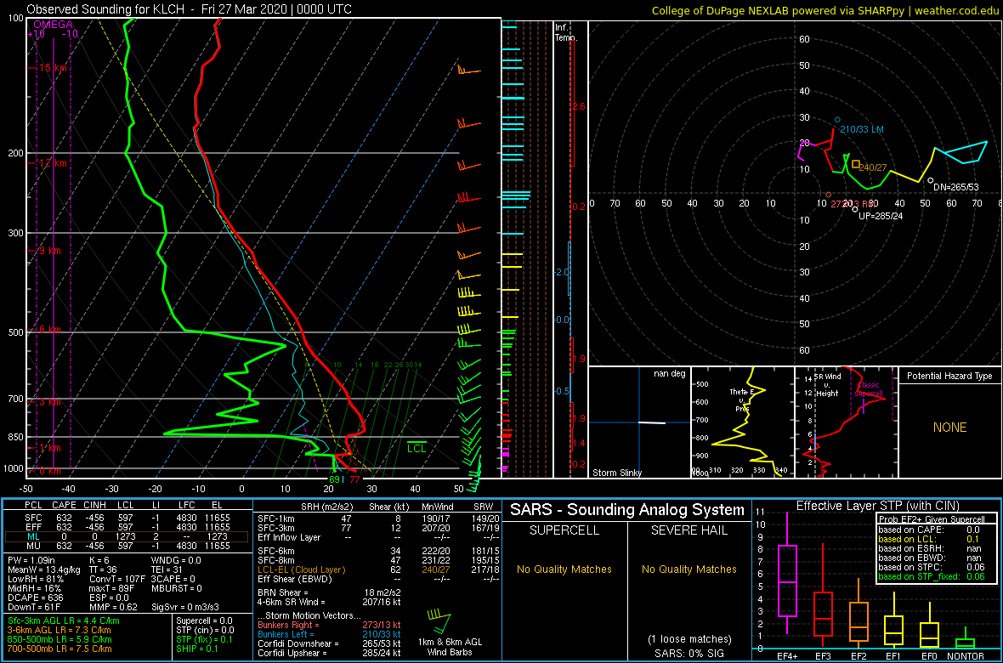Click the based on LCL probability row
The height and width of the screenshot is (663, 1003).
(930, 540)
